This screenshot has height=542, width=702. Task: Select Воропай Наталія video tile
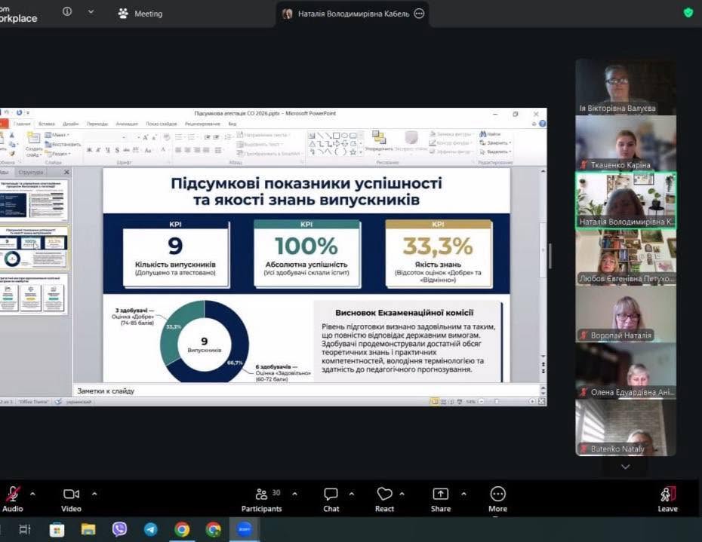[626, 314]
